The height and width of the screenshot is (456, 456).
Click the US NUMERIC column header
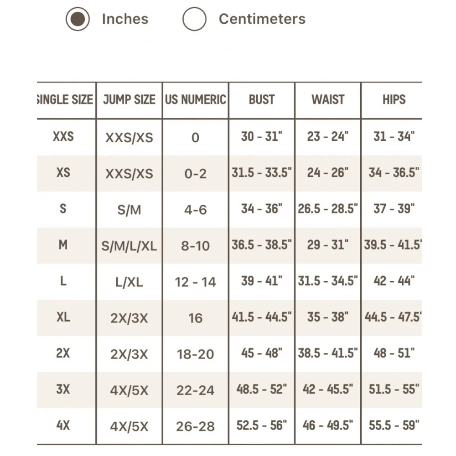[196, 99]
